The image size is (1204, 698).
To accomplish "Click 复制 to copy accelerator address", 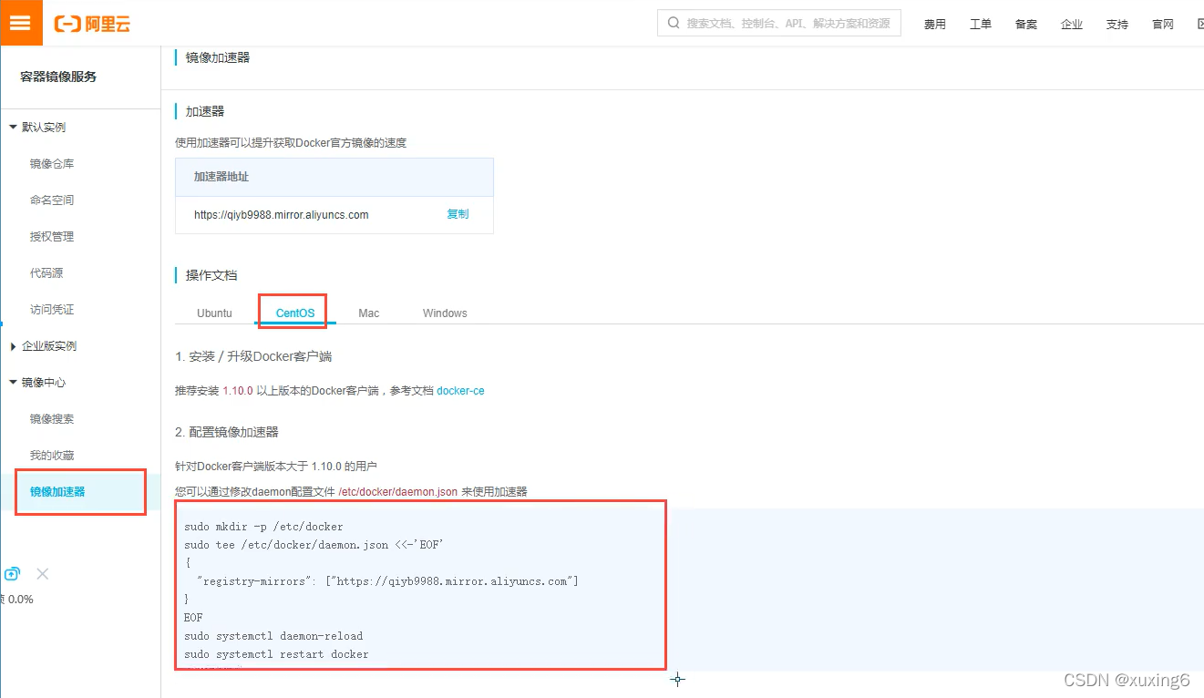I will point(458,214).
